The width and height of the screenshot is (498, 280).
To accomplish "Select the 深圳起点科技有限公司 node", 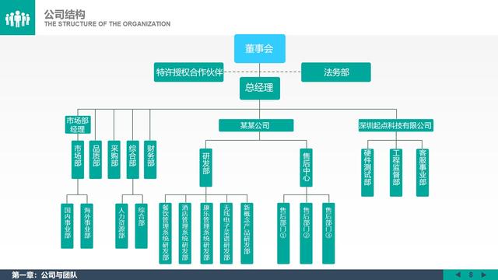I will [x=396, y=125].
